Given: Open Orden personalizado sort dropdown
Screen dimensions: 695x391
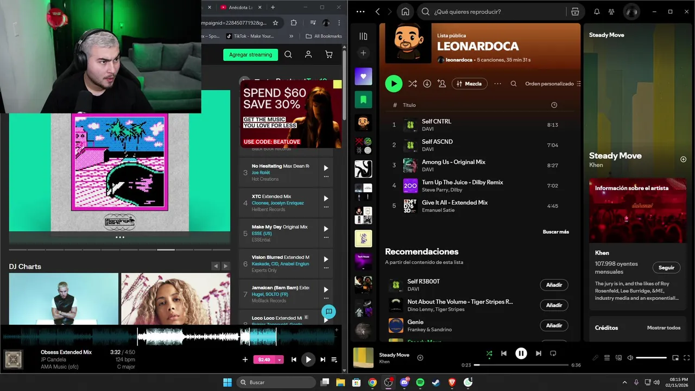Looking at the screenshot, I should (x=553, y=84).
